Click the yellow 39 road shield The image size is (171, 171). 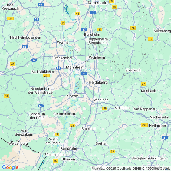pyautogui.click(x=105, y=108)
